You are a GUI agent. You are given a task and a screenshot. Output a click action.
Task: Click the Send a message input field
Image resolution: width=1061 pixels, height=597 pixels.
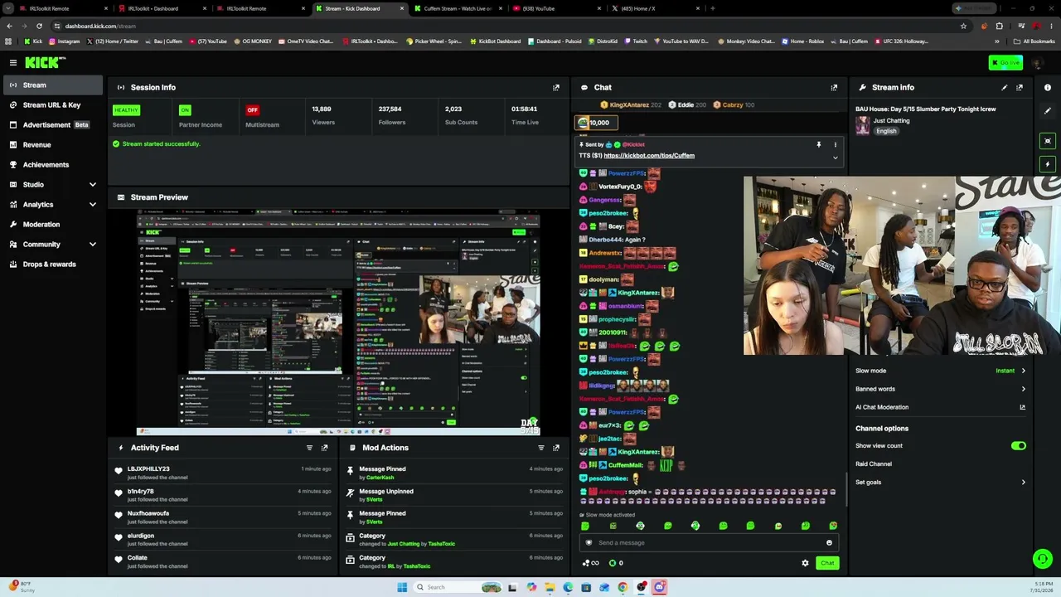tap(709, 543)
